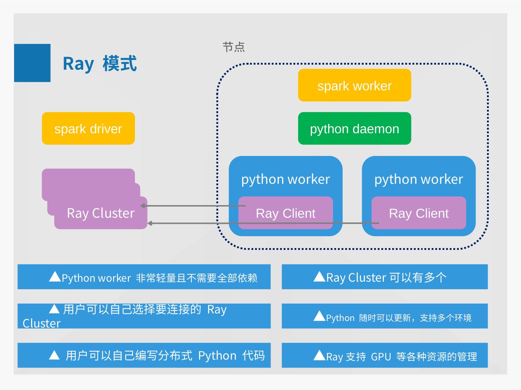Select the "用户可以自己编写分布式 Python 代码" text
Viewport: 521px width, 390px height.
click(x=165, y=356)
